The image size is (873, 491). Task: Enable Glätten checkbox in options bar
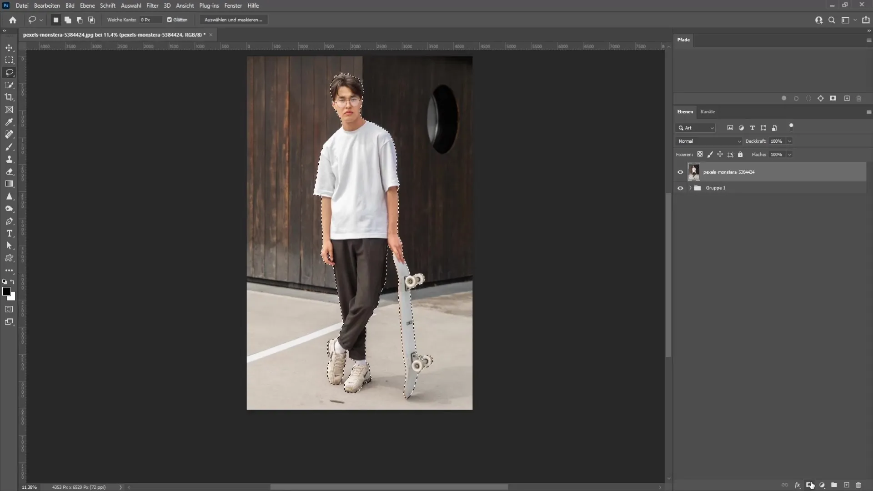coord(170,20)
